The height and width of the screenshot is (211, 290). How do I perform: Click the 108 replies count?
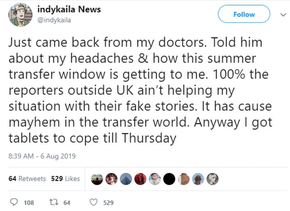[29, 203]
